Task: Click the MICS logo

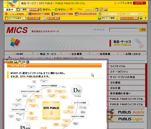Action: coord(17,30)
